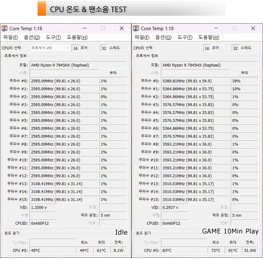The width and height of the screenshot is (263, 259).
Task: Click empty Tj. Max field in left window
Action: (x=52, y=243)
